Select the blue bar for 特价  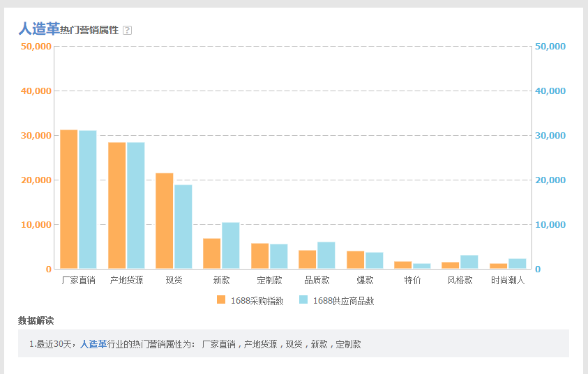422,266
